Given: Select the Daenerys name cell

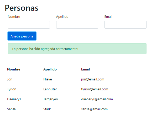Looking at the screenshot, I should click(14, 99).
